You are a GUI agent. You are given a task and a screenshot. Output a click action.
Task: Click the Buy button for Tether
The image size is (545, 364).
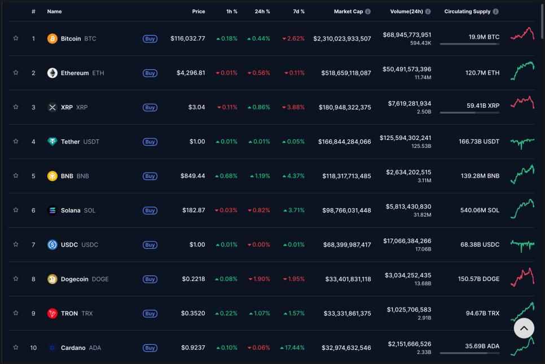pyautogui.click(x=150, y=142)
